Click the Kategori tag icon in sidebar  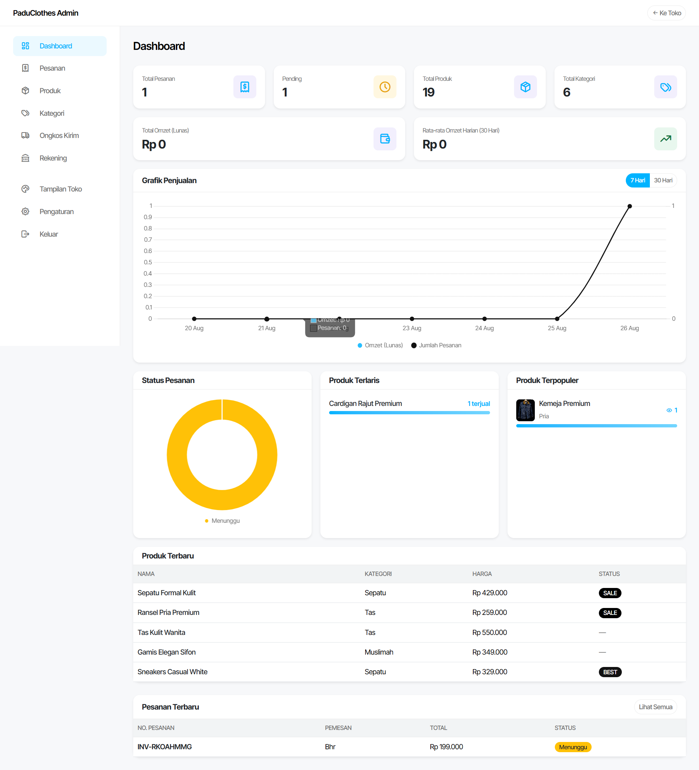pyautogui.click(x=25, y=113)
